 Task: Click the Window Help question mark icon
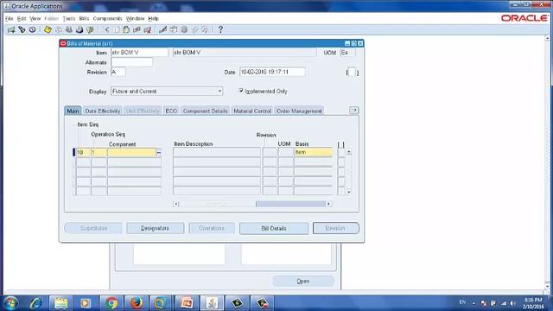click(220, 29)
